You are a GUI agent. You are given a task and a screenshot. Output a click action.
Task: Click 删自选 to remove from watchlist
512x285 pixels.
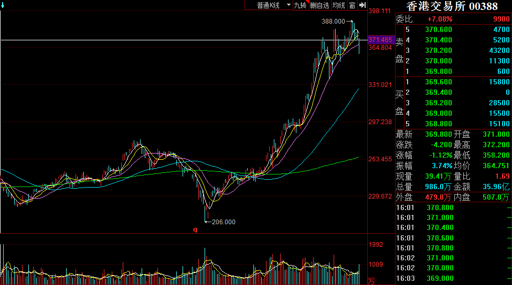click(x=319, y=5)
